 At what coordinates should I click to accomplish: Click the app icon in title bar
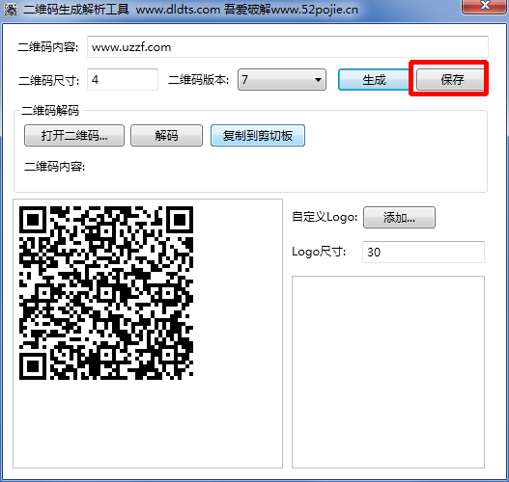[11, 10]
